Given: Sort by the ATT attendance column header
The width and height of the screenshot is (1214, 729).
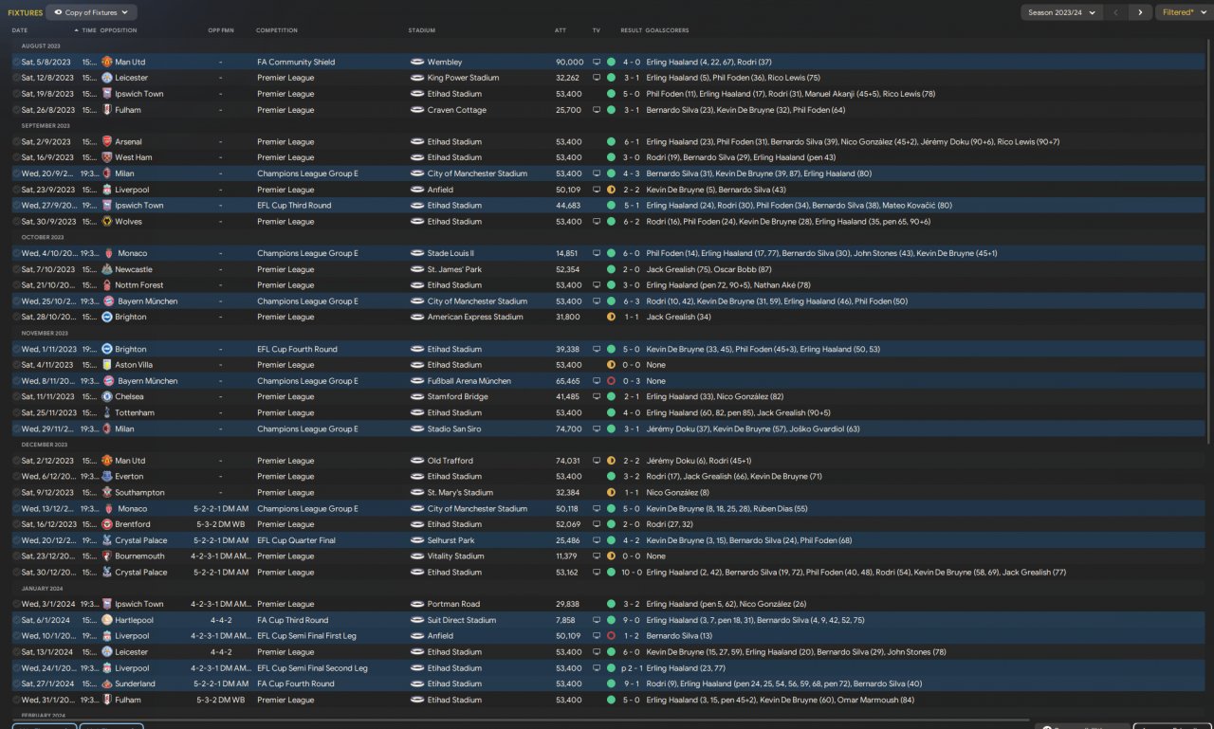Looking at the screenshot, I should point(561,30).
